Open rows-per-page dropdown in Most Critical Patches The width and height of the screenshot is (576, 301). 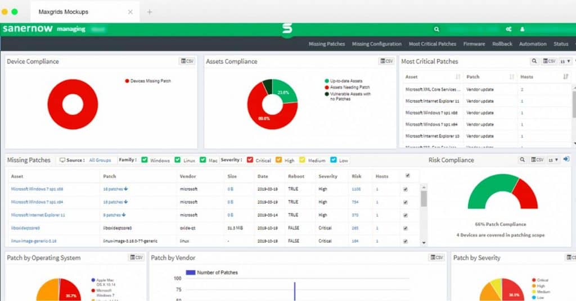(565, 61)
